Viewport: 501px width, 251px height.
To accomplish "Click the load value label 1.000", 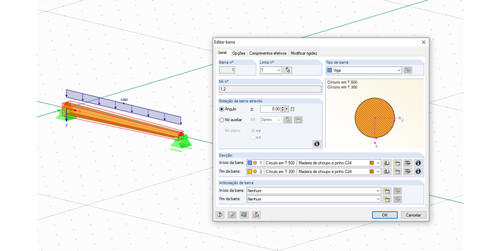I will [x=124, y=100].
